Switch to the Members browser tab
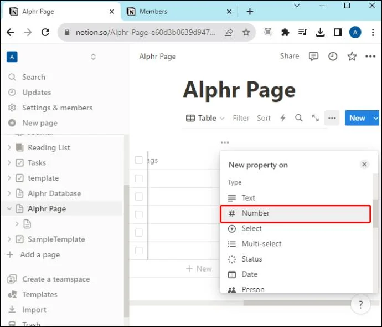The height and width of the screenshot is (327, 382). (x=179, y=12)
